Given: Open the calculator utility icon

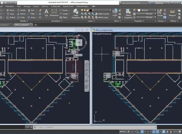Looking at the screenshot, I should tap(179, 17).
